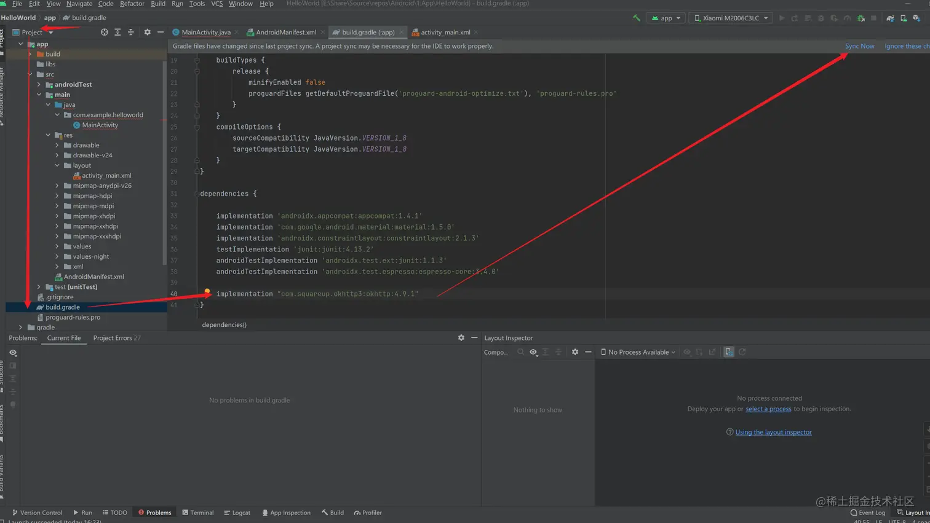Build project using the green hammer icon

point(637,18)
